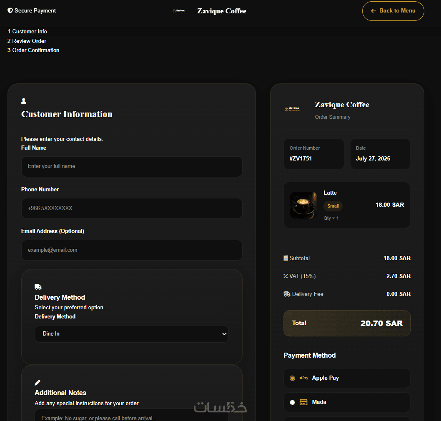Click the Latte item name
The width and height of the screenshot is (441, 421).
[x=330, y=193]
